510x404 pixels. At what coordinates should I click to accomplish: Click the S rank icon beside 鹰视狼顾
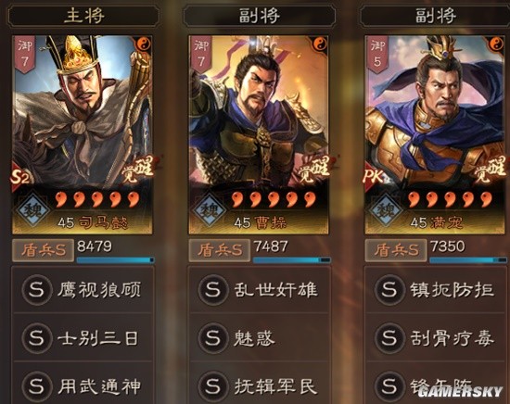(36, 289)
